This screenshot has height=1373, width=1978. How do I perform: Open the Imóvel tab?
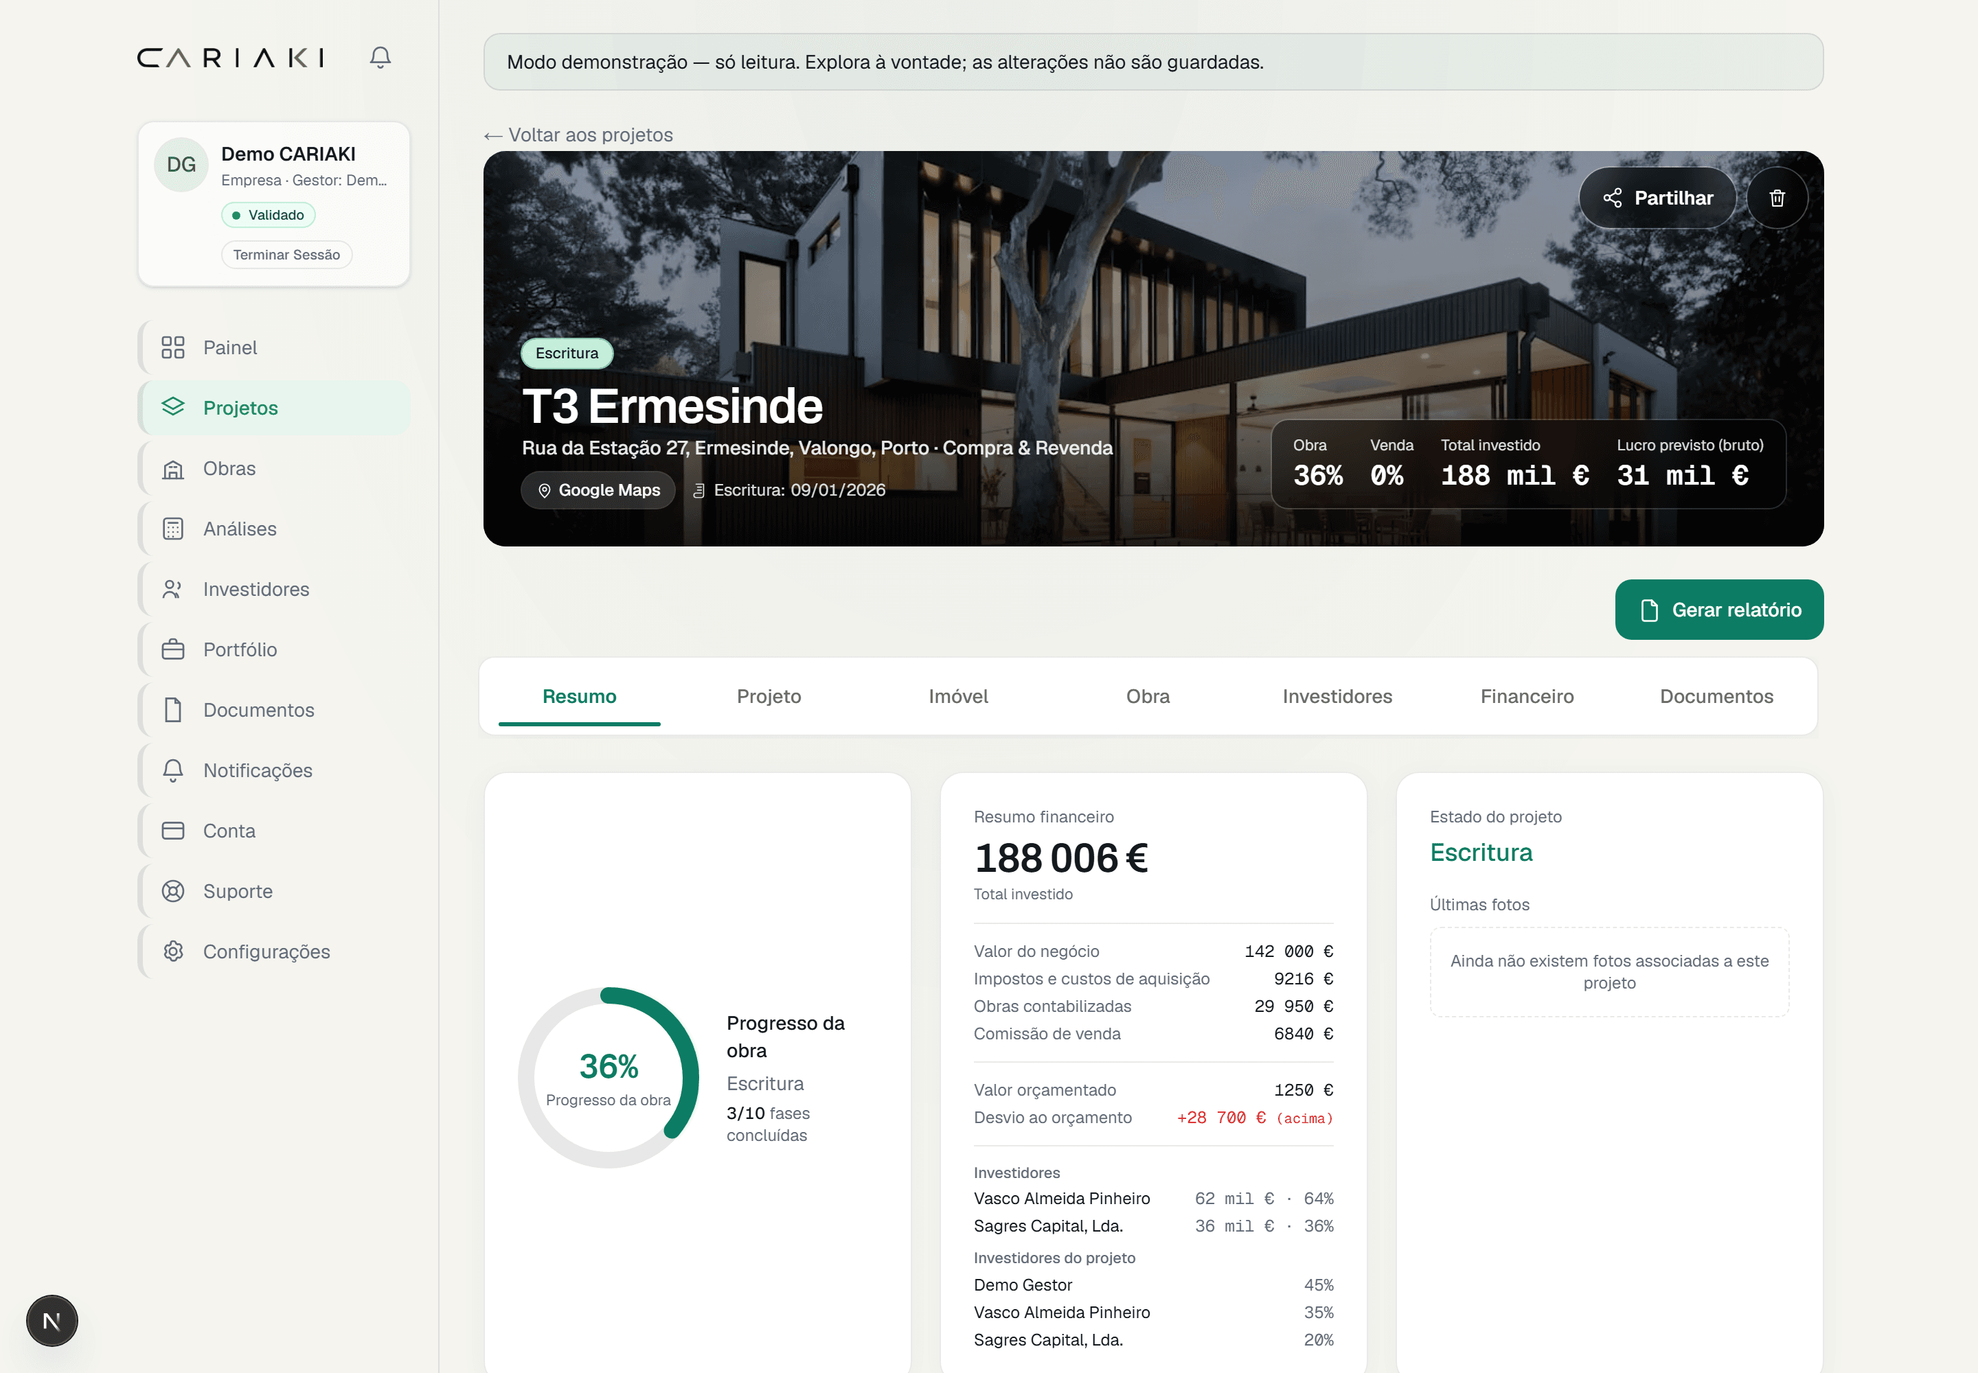point(958,696)
